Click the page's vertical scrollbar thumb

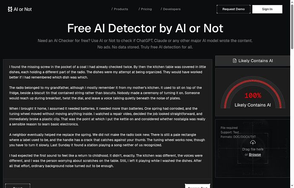point(292,27)
